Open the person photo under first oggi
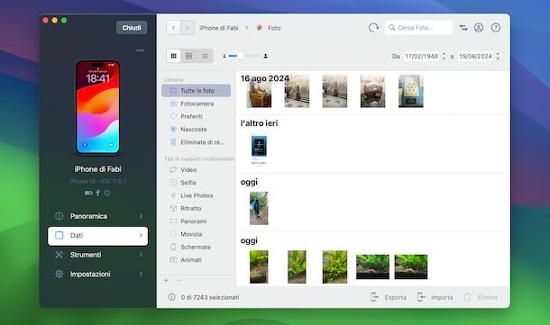Image resolution: width=550 pixels, height=325 pixels. [259, 208]
